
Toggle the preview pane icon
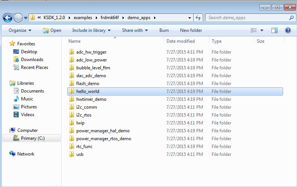coord(274,30)
